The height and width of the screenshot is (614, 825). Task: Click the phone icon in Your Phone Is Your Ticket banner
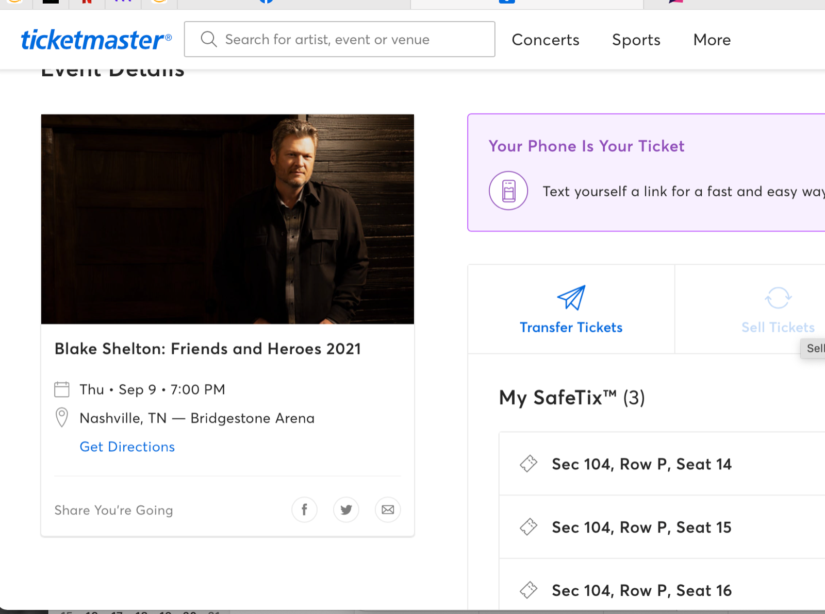click(x=508, y=191)
